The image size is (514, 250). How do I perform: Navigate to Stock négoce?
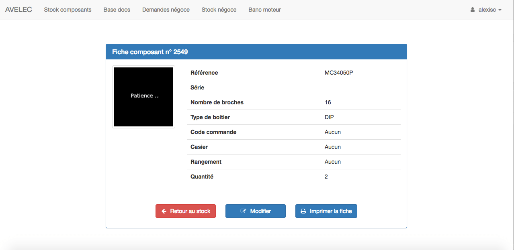pyautogui.click(x=219, y=10)
